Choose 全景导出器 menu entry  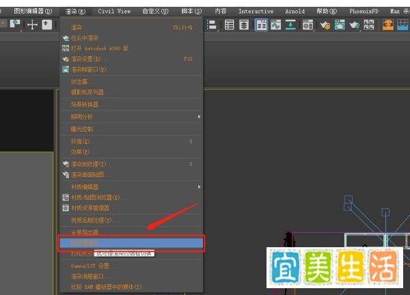[131, 232]
